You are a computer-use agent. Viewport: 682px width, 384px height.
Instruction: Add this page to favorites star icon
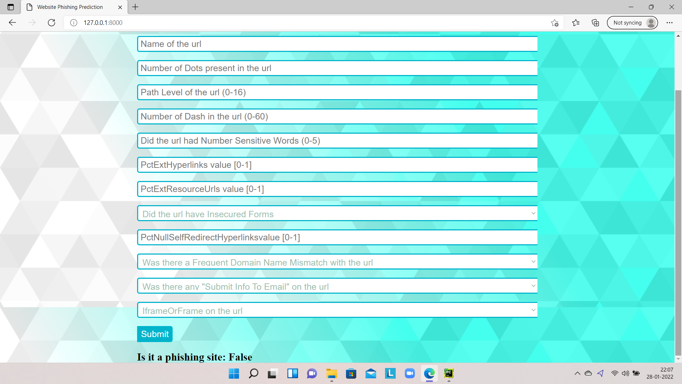point(554,23)
